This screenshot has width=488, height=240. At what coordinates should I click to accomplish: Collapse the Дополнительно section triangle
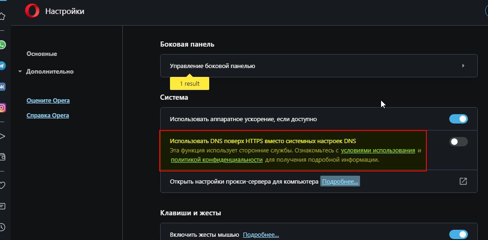click(20, 72)
